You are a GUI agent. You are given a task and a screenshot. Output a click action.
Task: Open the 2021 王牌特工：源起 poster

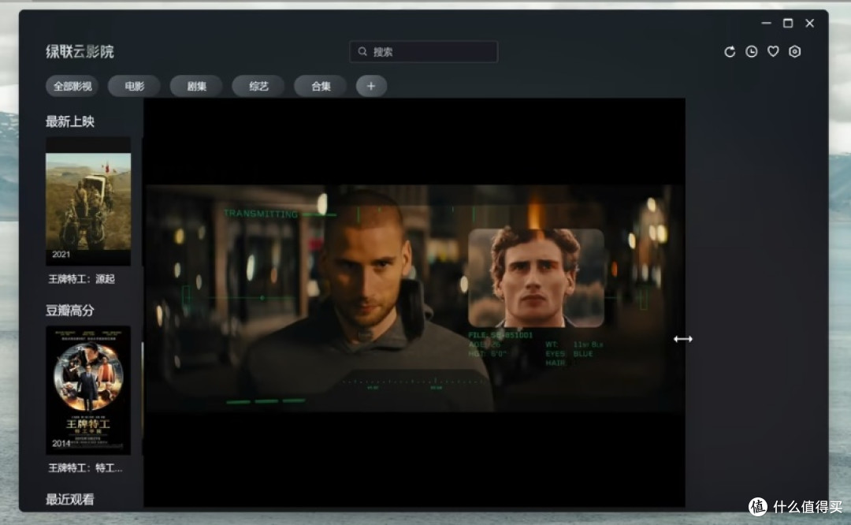(x=88, y=202)
